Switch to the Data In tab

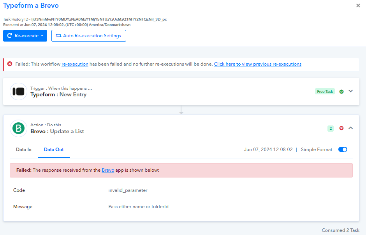tap(24, 150)
